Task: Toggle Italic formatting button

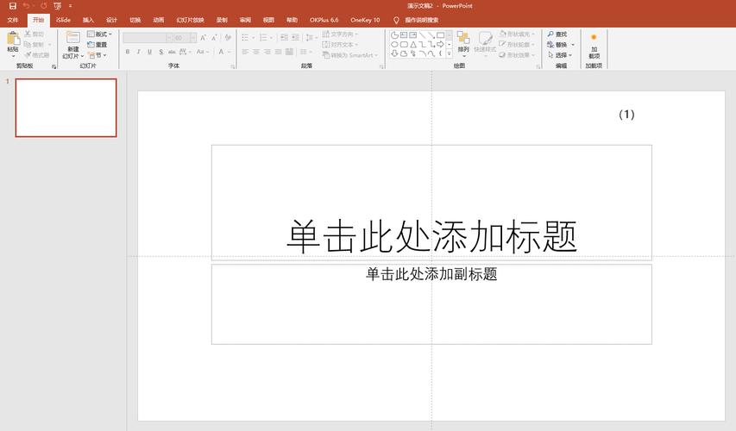Action: [x=139, y=53]
